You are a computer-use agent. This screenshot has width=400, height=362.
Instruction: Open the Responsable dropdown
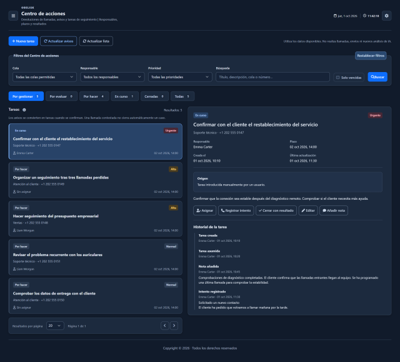coord(112,77)
